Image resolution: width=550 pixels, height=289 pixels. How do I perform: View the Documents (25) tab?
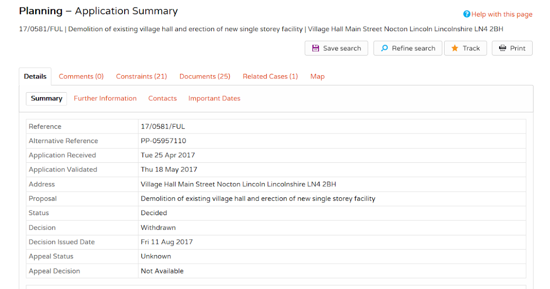[204, 76]
